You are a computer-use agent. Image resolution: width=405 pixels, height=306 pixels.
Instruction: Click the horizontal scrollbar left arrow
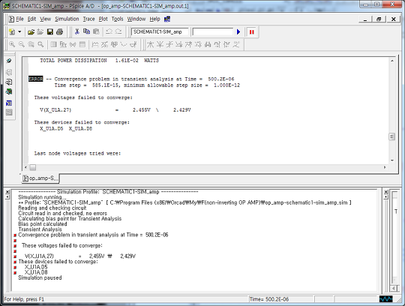25,167
